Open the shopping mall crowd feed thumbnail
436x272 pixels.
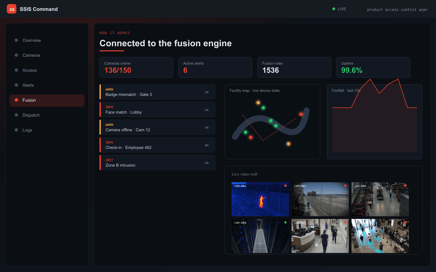(380, 236)
